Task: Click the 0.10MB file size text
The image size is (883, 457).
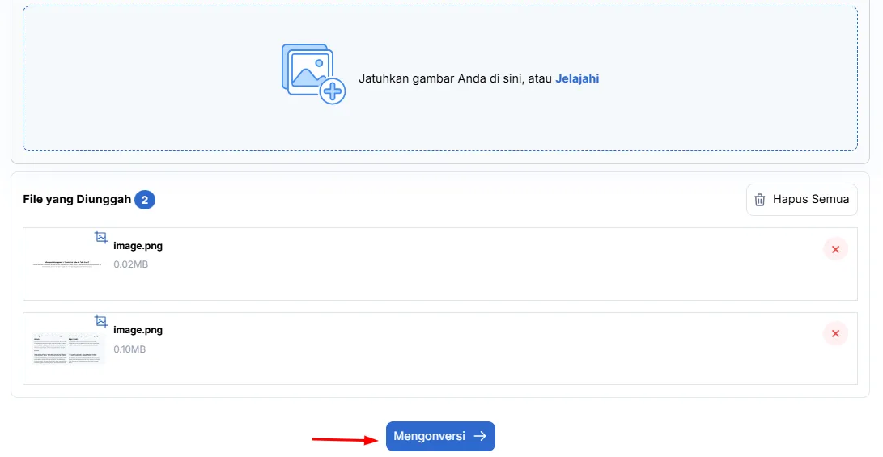Action: (x=129, y=349)
